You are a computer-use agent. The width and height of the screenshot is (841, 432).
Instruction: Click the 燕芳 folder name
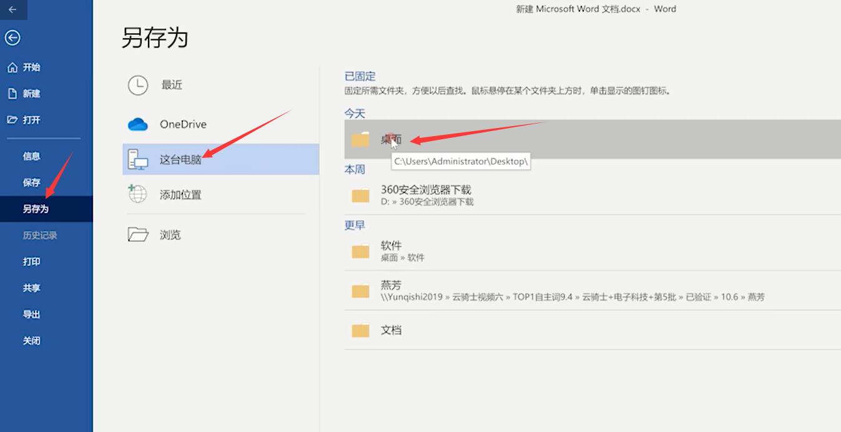point(391,285)
